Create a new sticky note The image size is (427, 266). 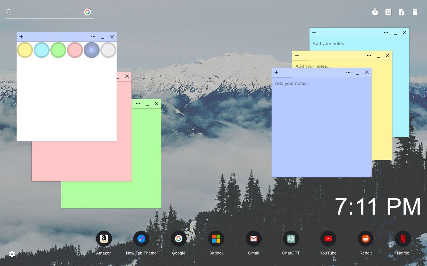click(x=402, y=12)
